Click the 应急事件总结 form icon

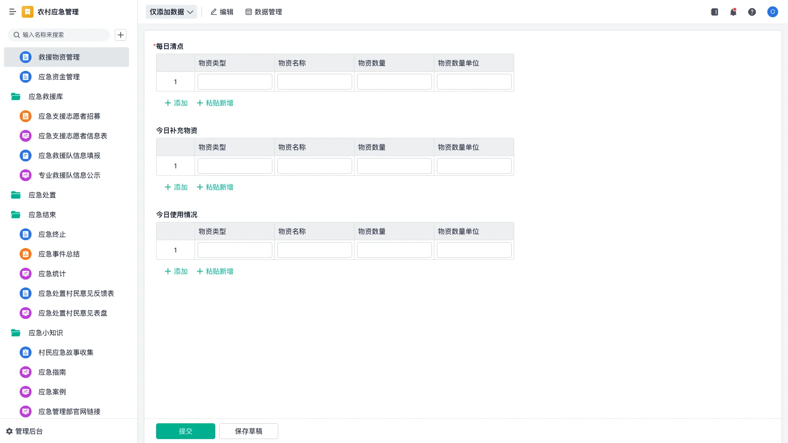[x=26, y=254]
